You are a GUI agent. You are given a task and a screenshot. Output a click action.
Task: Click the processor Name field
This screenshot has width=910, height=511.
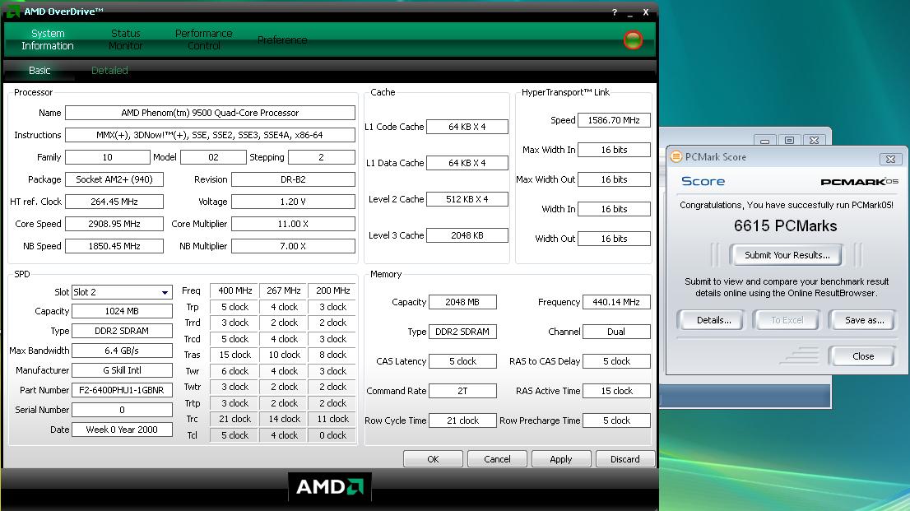click(x=210, y=113)
